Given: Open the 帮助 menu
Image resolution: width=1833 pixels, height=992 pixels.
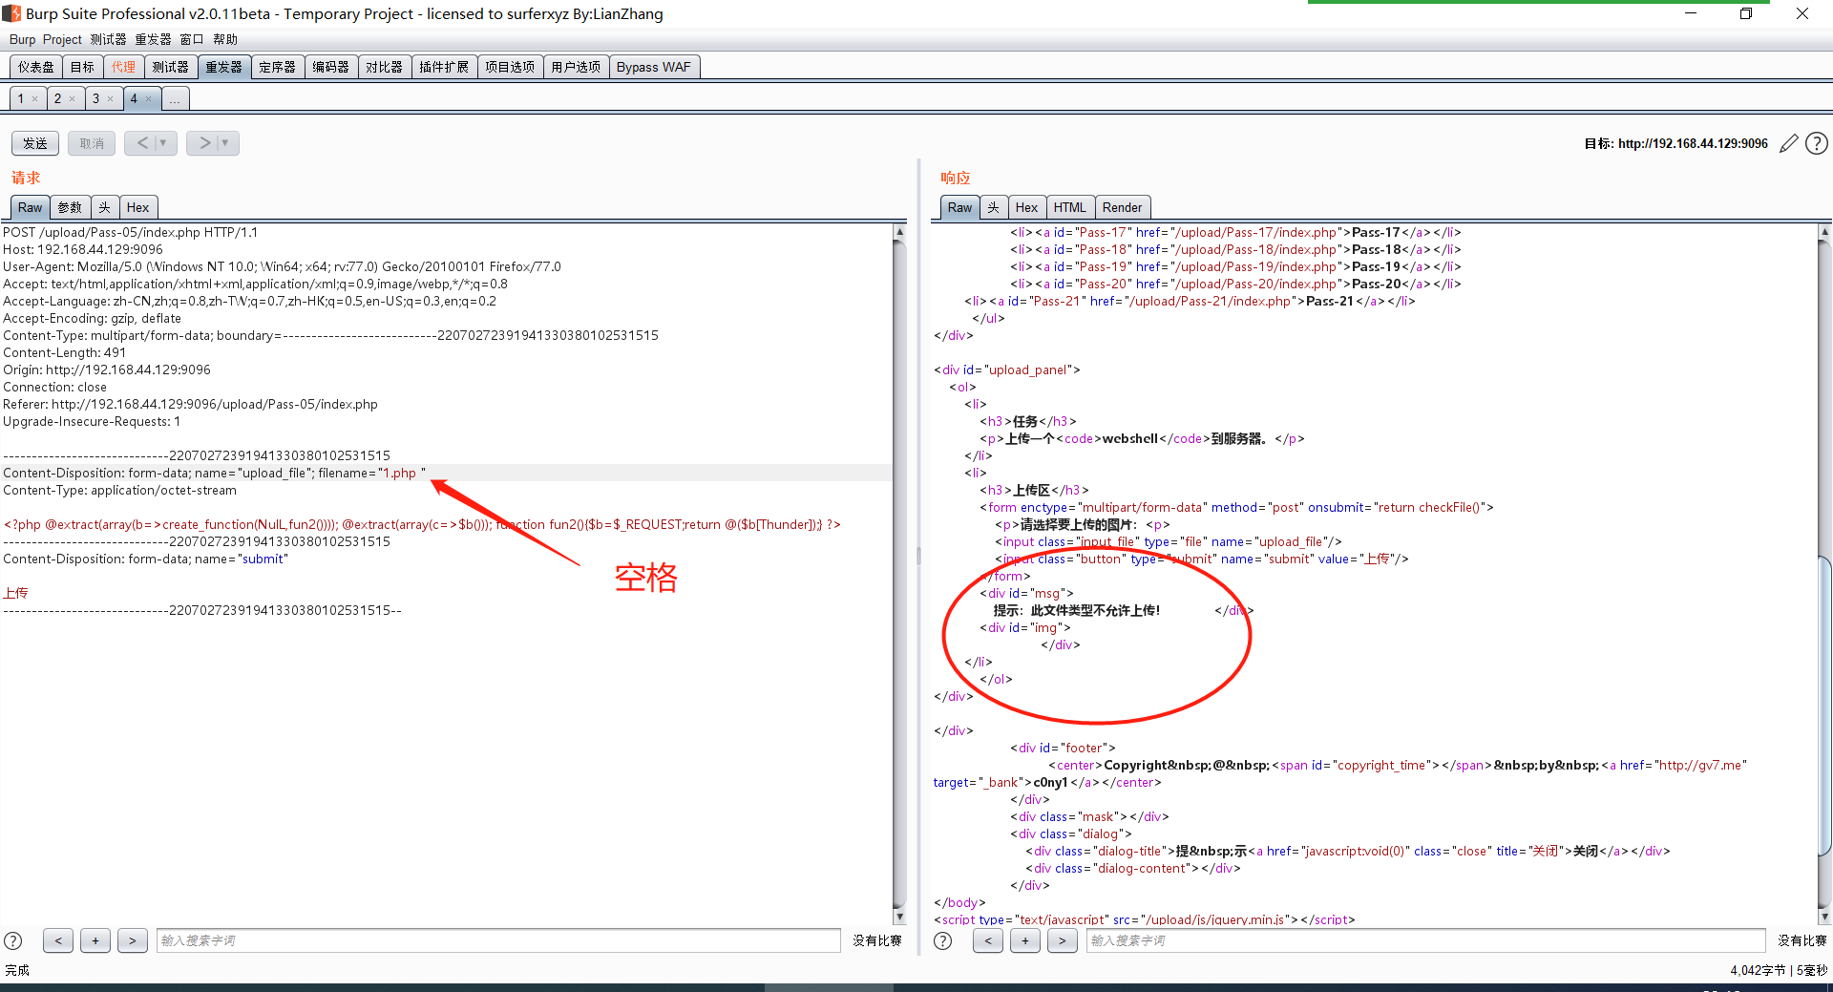Looking at the screenshot, I should [x=225, y=39].
